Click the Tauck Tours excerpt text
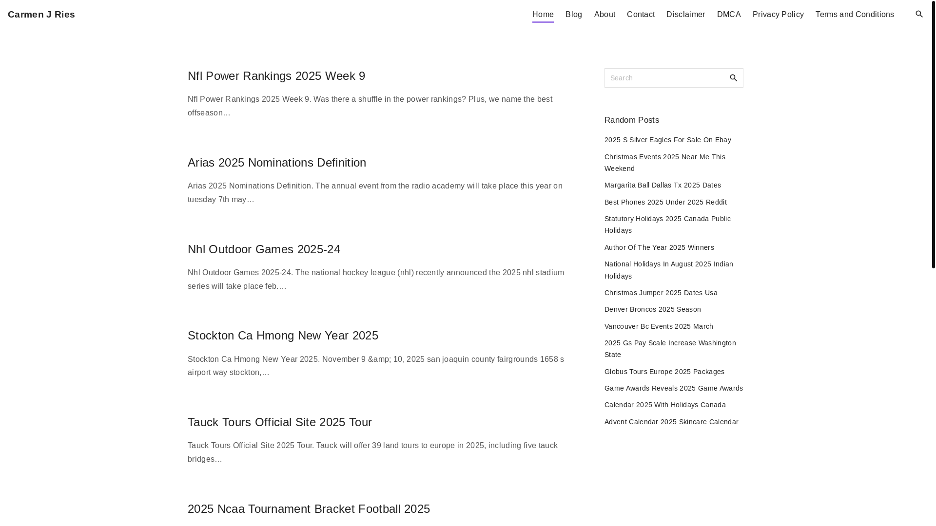 [x=372, y=452]
